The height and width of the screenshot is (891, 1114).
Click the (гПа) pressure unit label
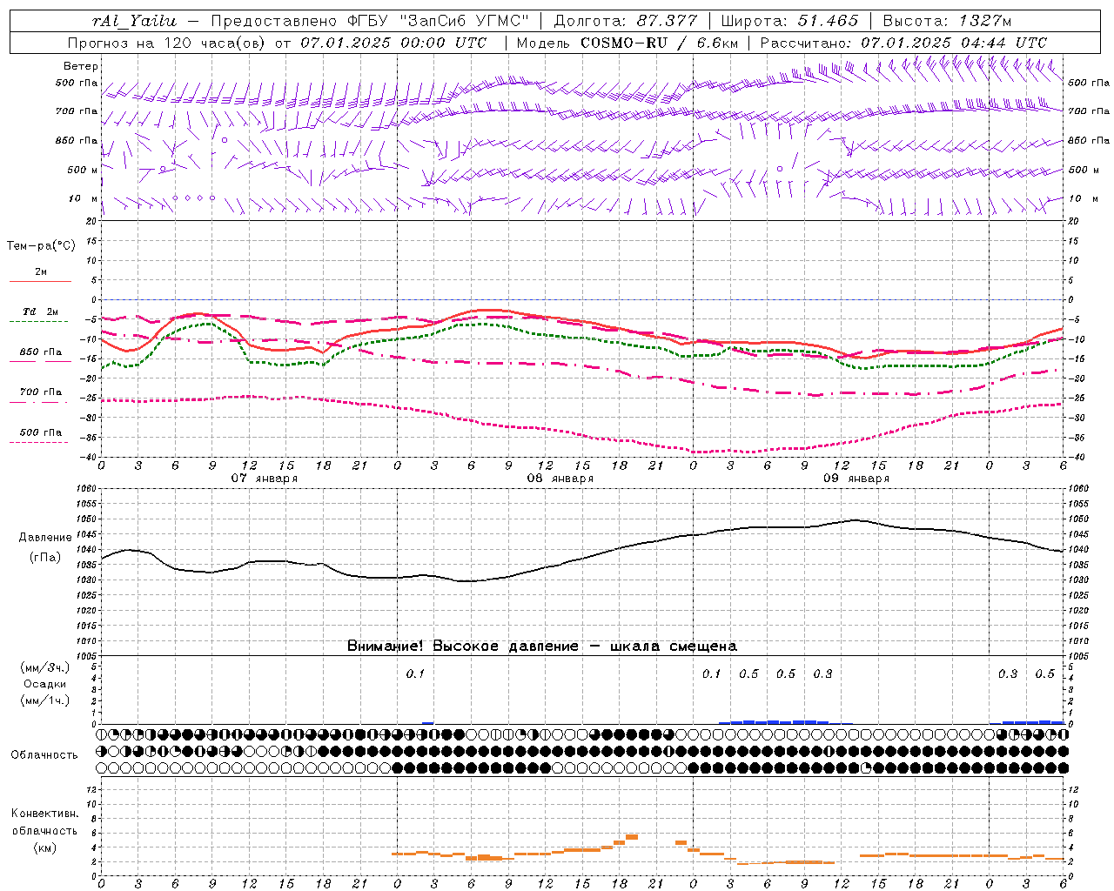[45, 558]
